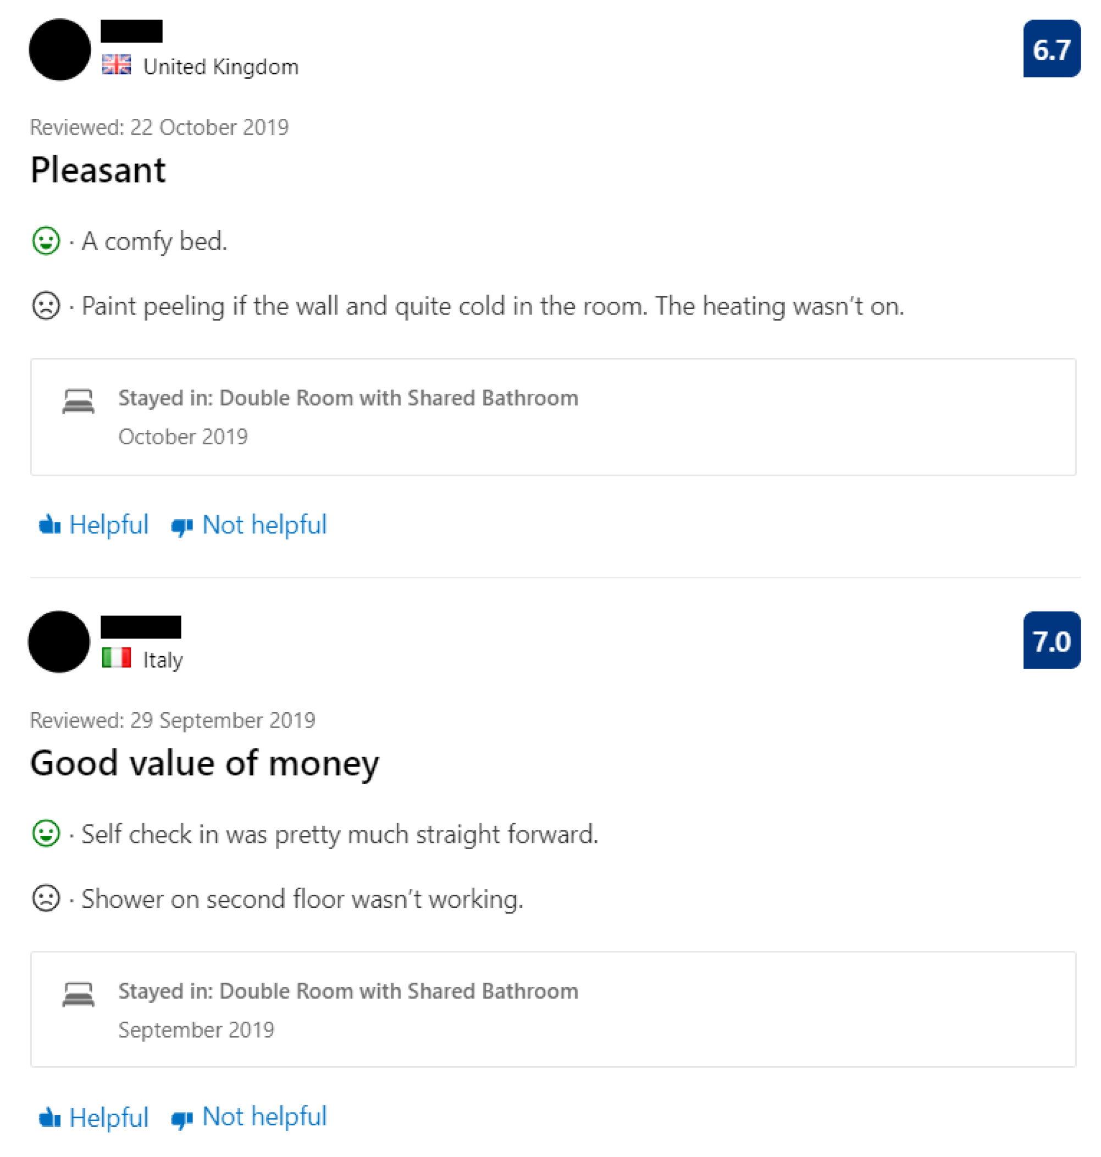
Task: Click the 'Pleasant' review title
Action: (98, 170)
